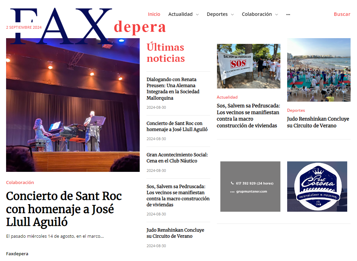Open the FAX depera logo homepage
Screen dimensions: 357x261
coord(88,26)
